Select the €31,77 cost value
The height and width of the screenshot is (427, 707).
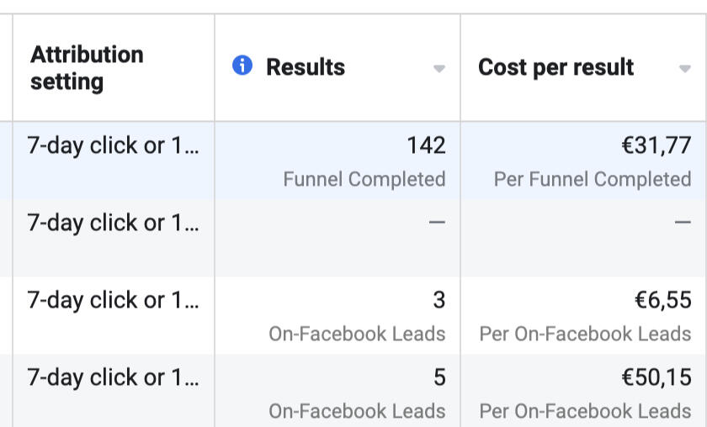point(657,145)
